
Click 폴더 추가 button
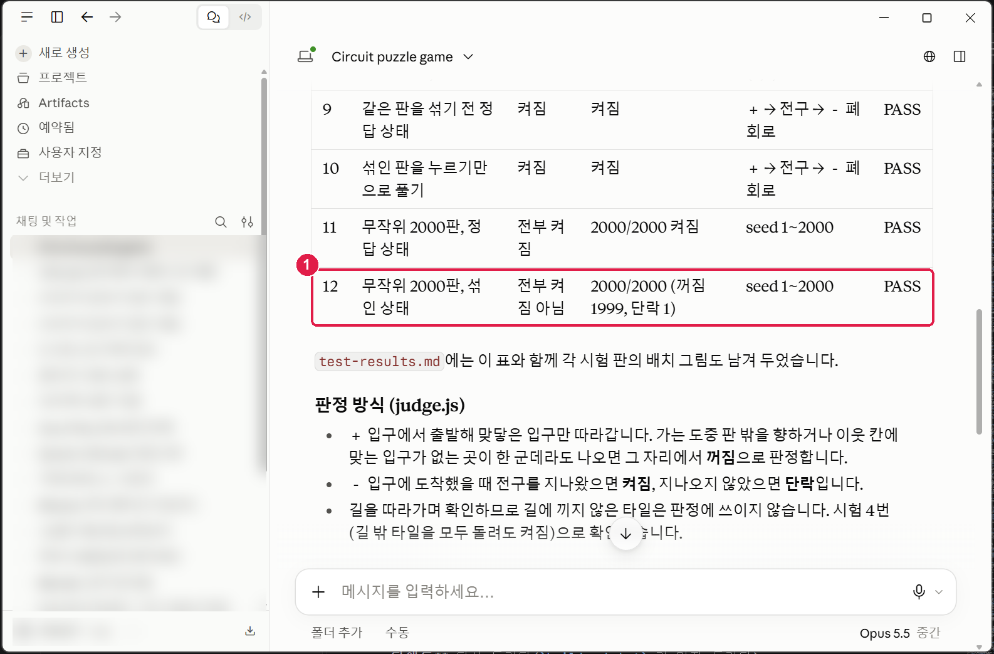pyautogui.click(x=337, y=633)
